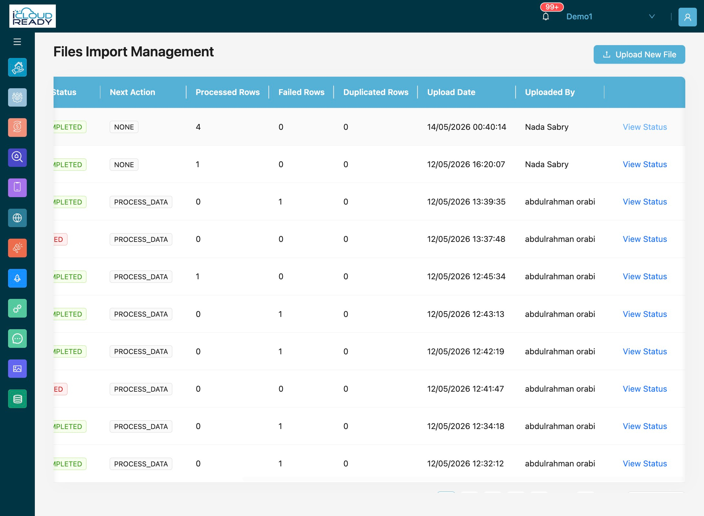Open the gears settings sidebar icon
The image size is (704, 516).
pos(17,308)
